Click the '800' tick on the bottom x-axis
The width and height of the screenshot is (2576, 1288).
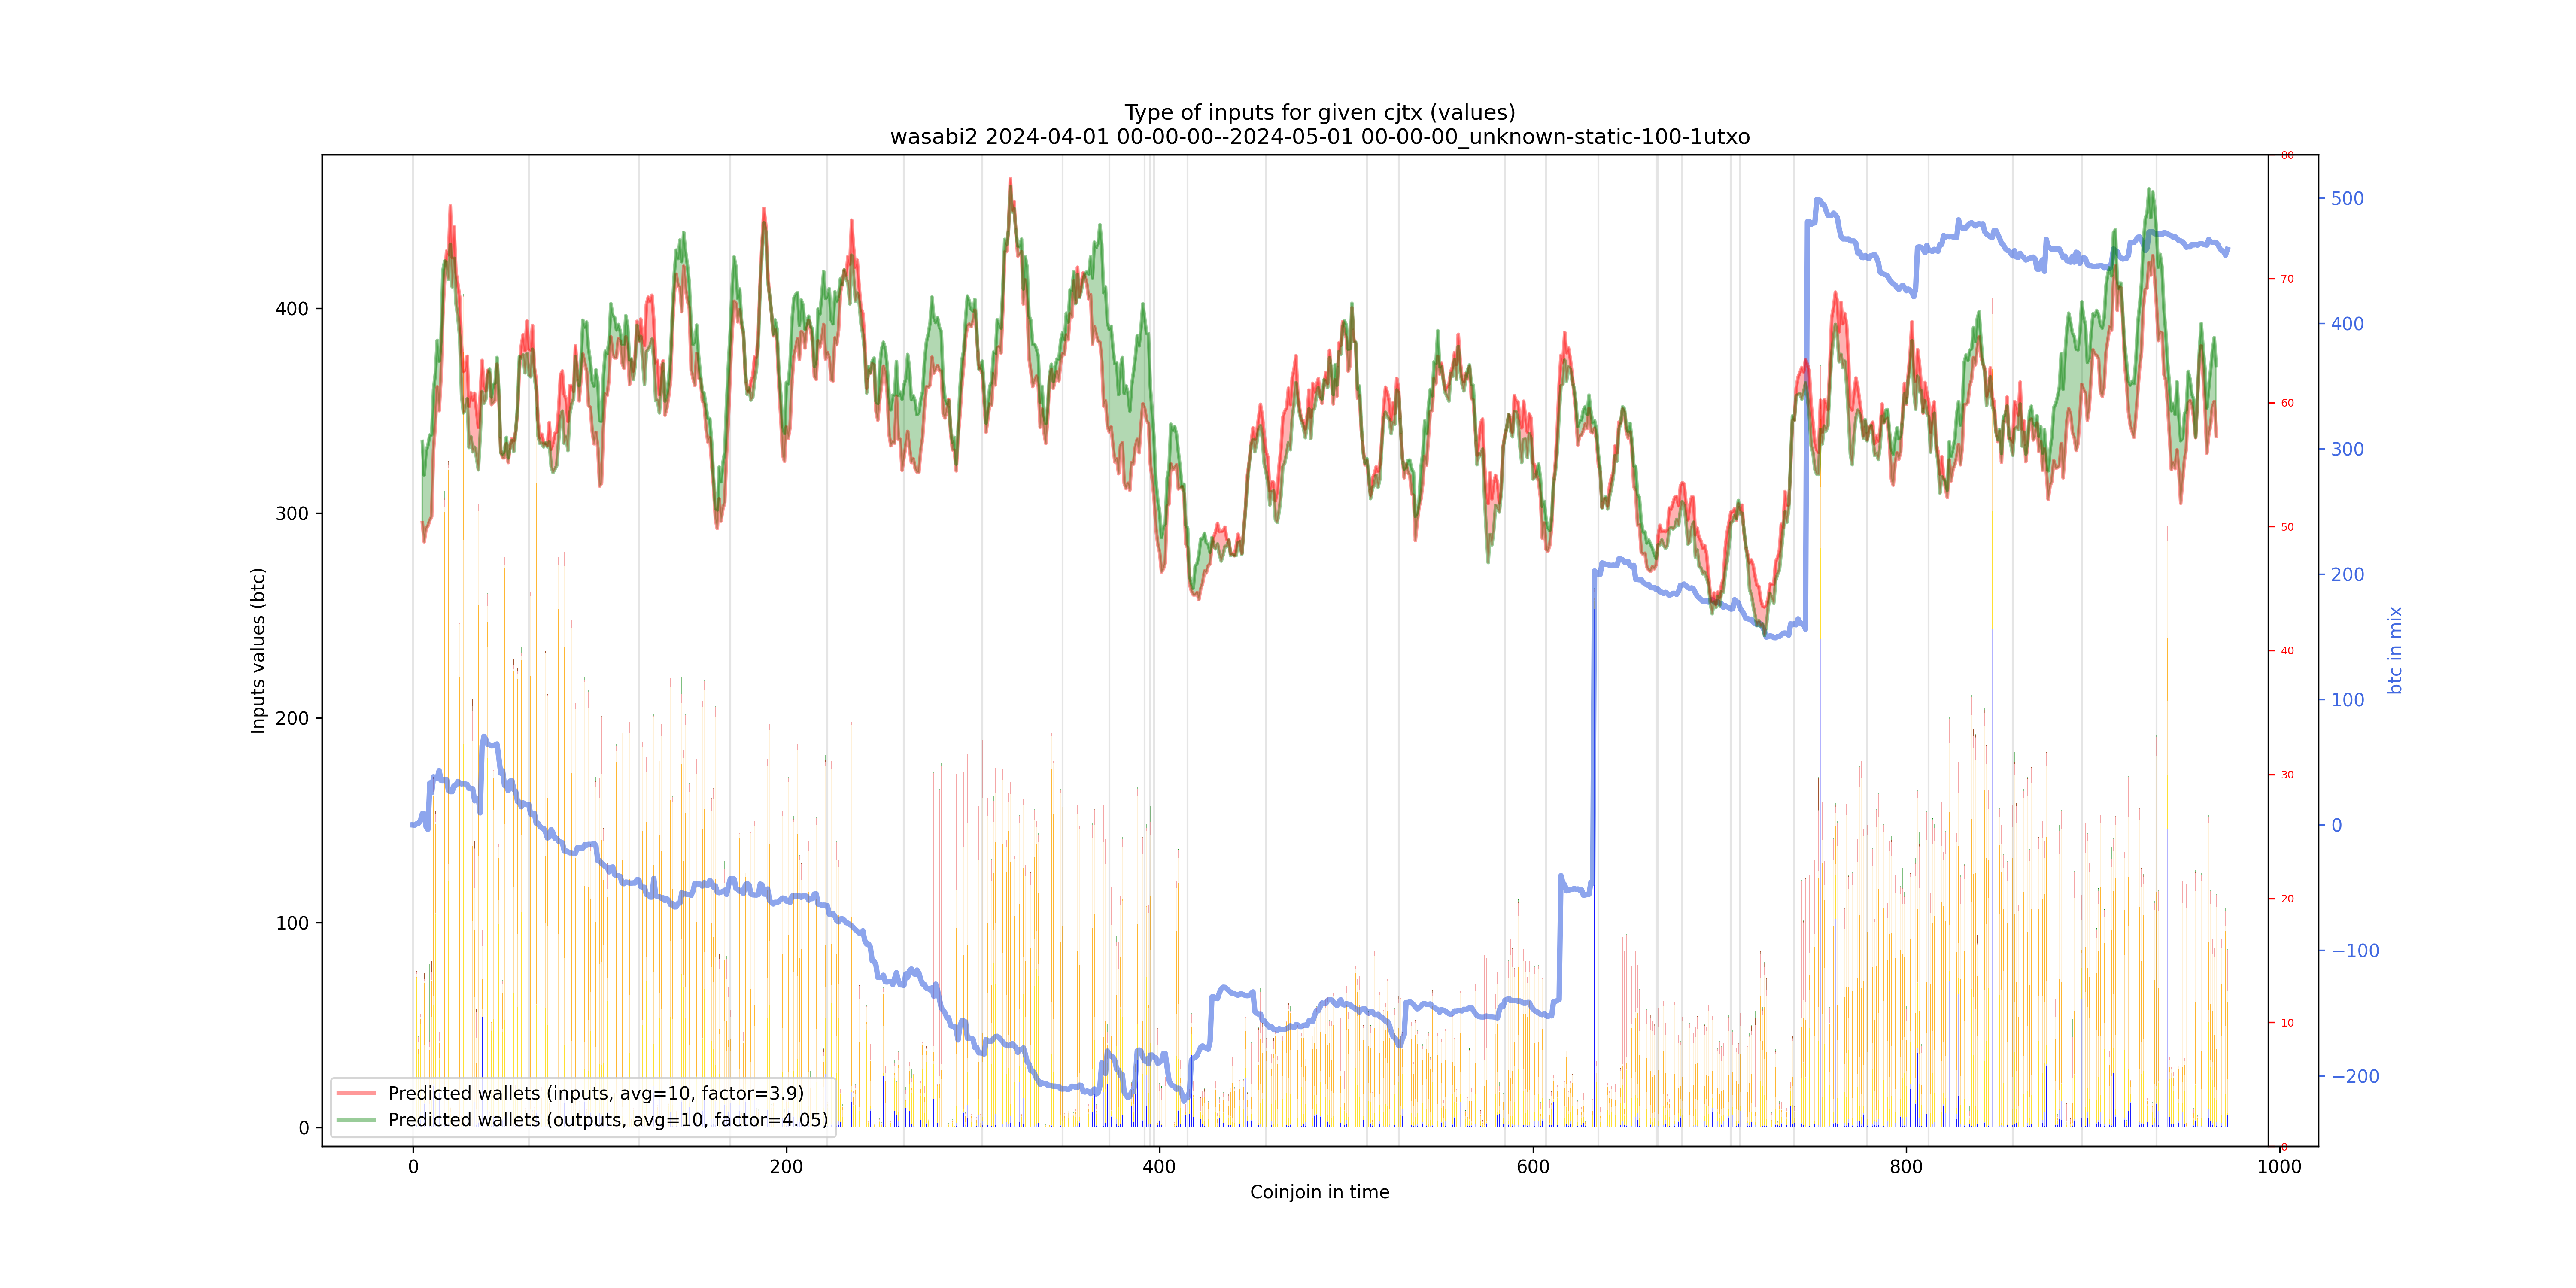[x=1906, y=1167]
